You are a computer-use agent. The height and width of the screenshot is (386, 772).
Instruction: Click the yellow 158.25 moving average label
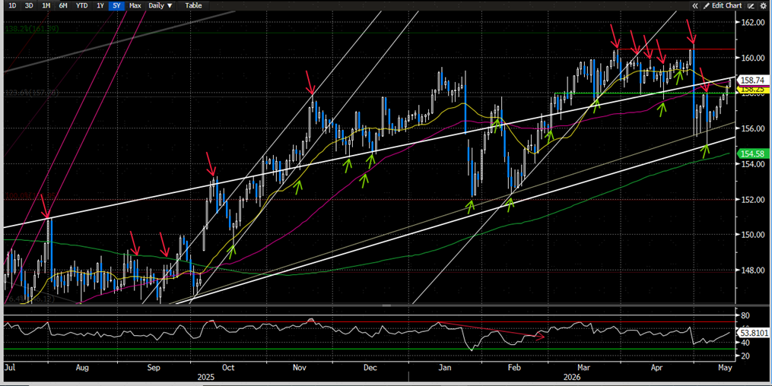point(751,90)
